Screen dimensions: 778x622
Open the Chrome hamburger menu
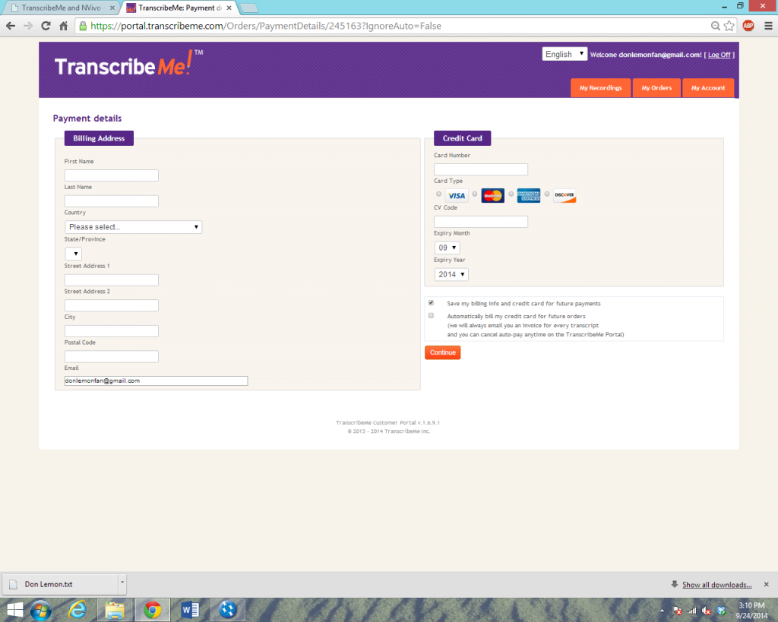[768, 26]
